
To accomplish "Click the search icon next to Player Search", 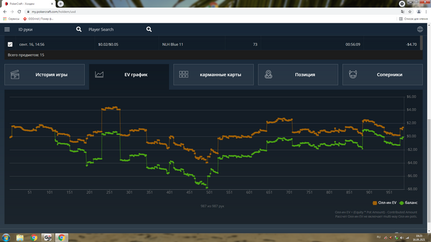I will coord(149,29).
